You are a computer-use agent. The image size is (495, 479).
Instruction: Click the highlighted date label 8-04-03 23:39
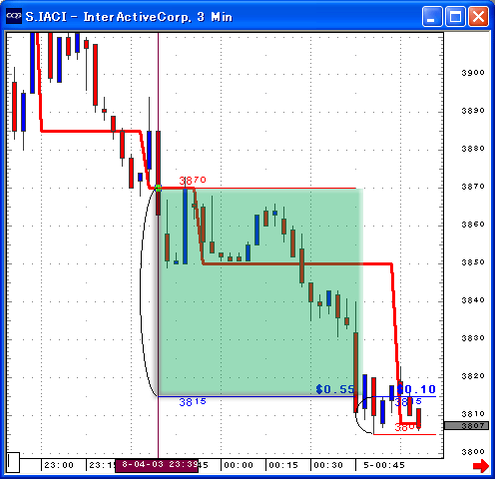click(157, 465)
